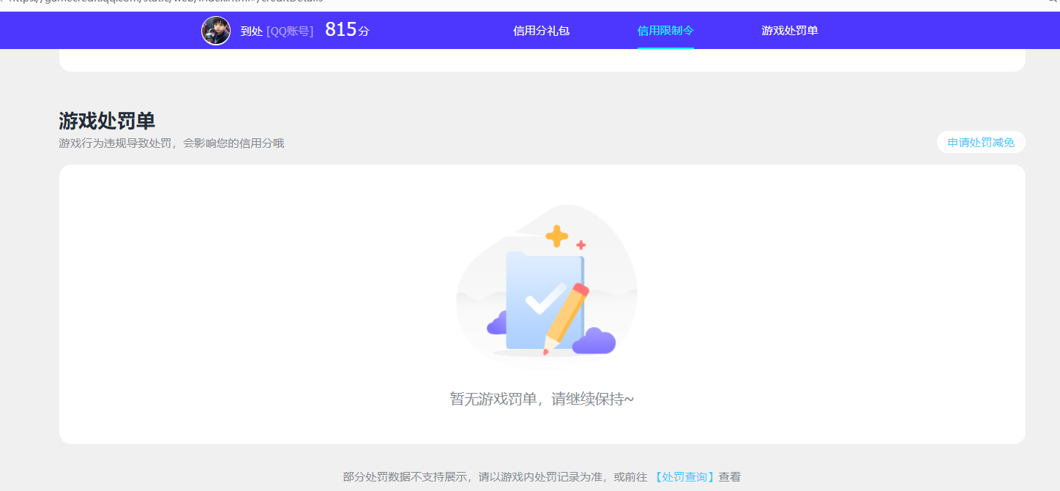
Task: Select the 信用限制令 tab
Action: (665, 31)
